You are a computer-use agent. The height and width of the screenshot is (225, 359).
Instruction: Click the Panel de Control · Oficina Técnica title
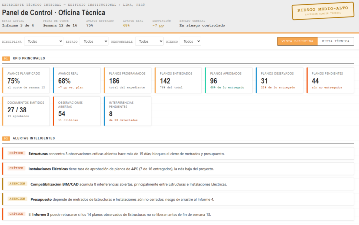[x=54, y=13]
